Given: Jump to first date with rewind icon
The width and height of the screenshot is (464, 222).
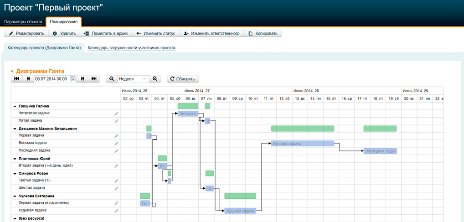Looking at the screenshot, I should tap(16, 79).
